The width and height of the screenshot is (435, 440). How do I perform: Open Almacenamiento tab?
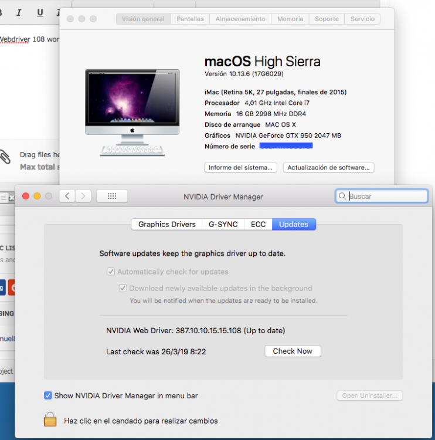point(240,19)
